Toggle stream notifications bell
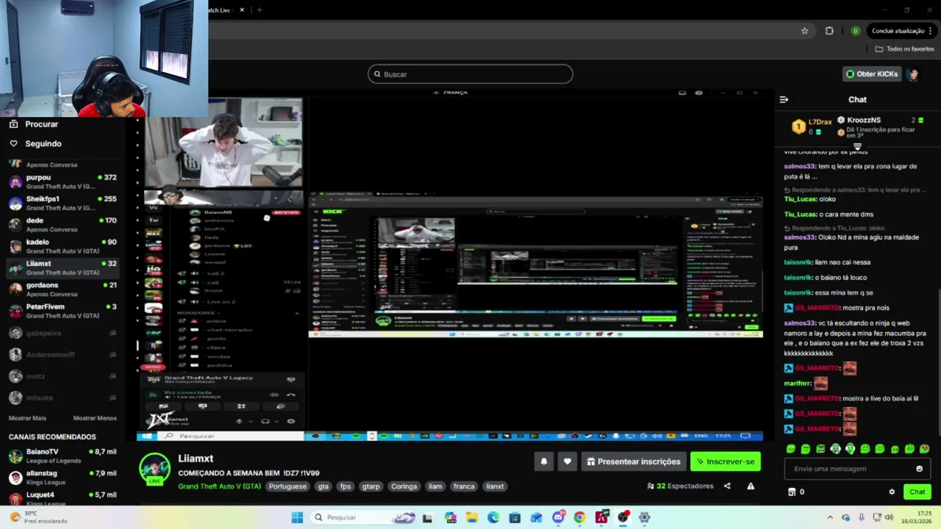The width and height of the screenshot is (941, 529). [x=544, y=461]
